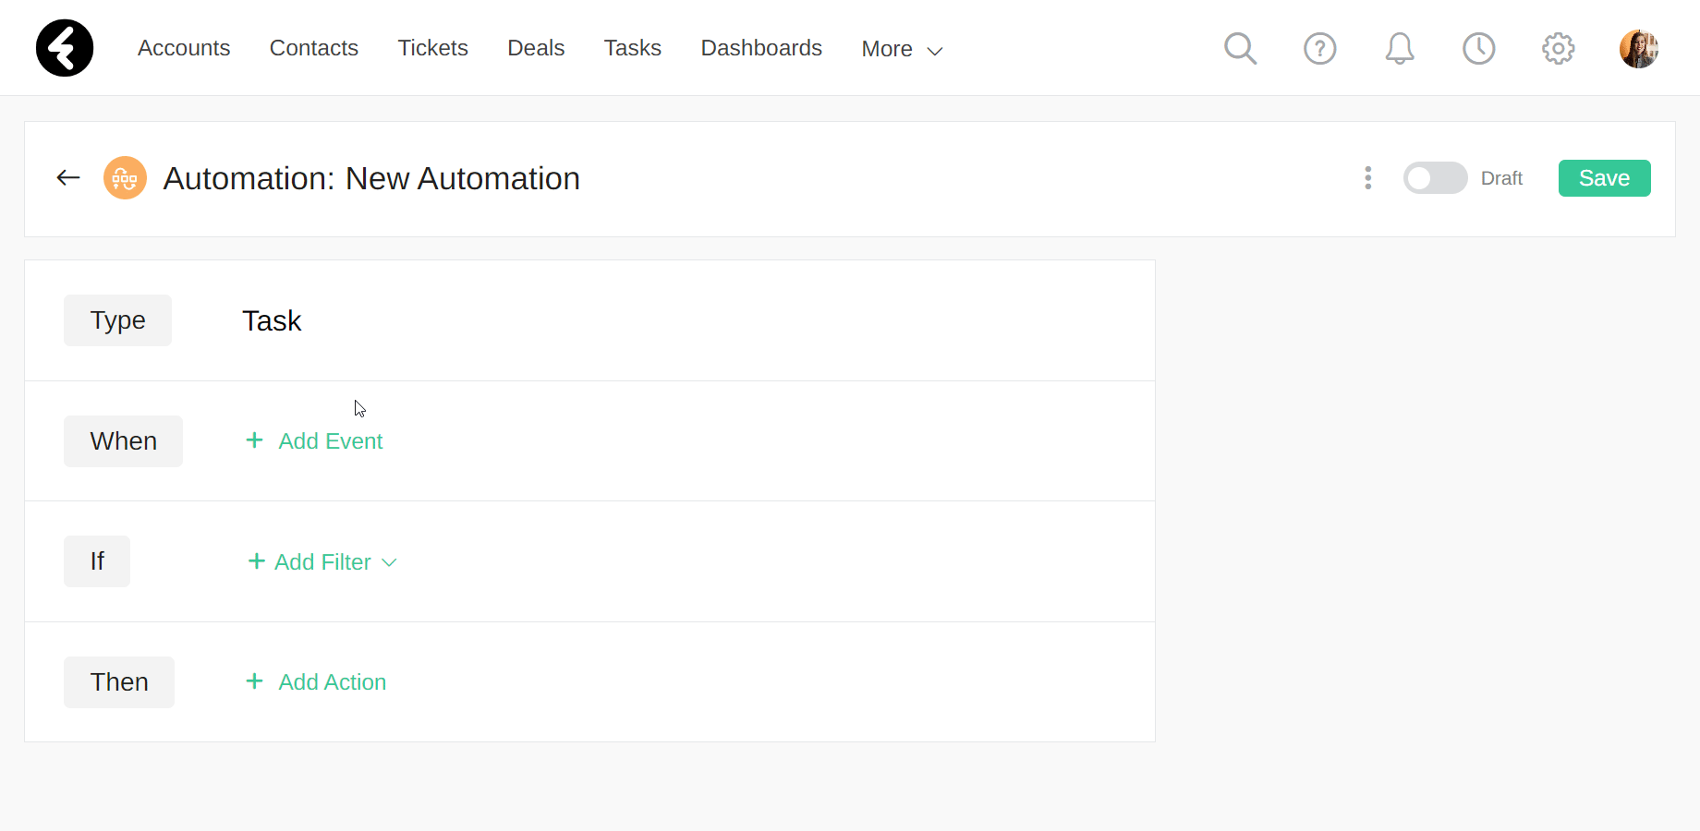Go back using the left arrow
Image resolution: width=1700 pixels, height=831 pixels.
click(68, 177)
